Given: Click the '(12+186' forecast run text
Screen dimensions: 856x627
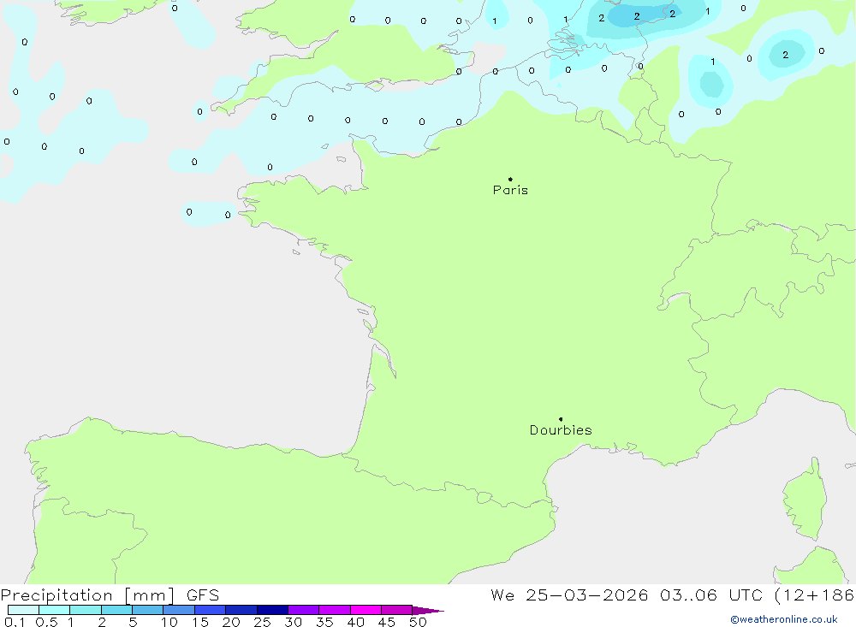Looking at the screenshot, I should click(x=815, y=595).
